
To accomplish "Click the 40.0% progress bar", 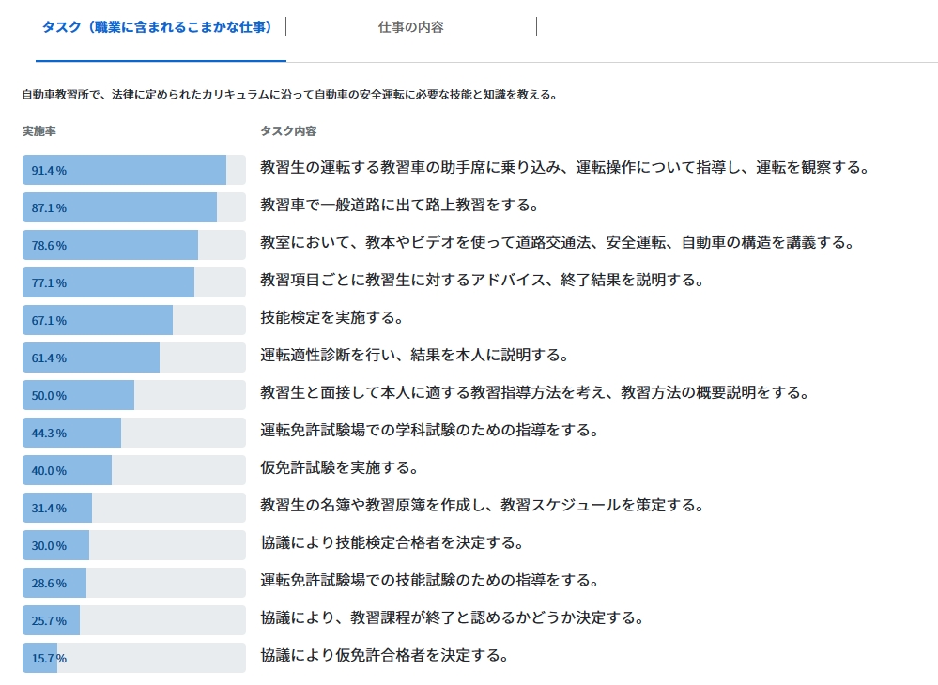I will [133, 470].
